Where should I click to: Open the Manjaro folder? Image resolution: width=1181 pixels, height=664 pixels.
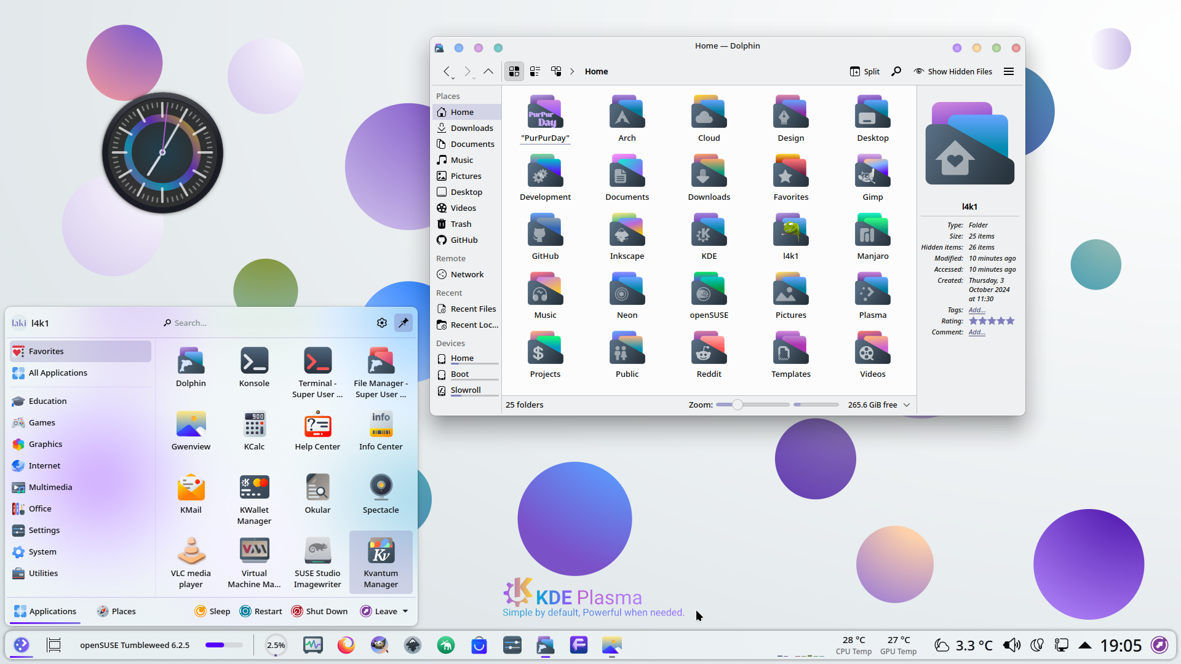872,237
